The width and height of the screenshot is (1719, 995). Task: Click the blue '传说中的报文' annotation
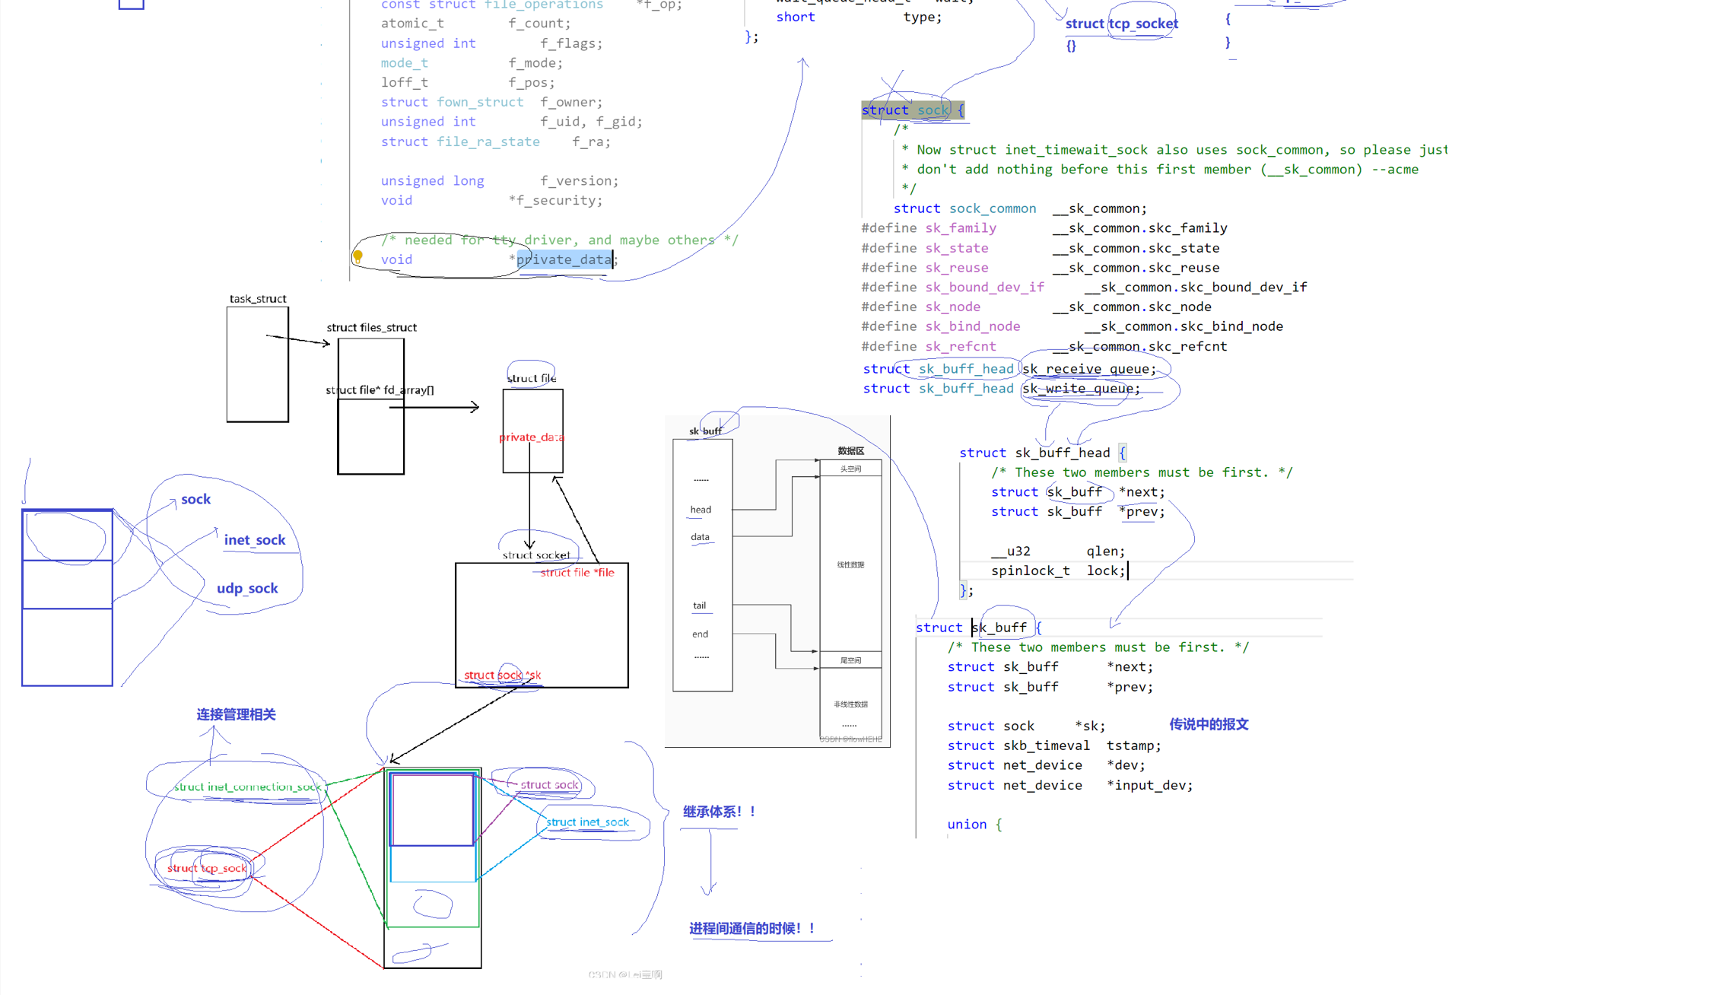[x=1209, y=724]
